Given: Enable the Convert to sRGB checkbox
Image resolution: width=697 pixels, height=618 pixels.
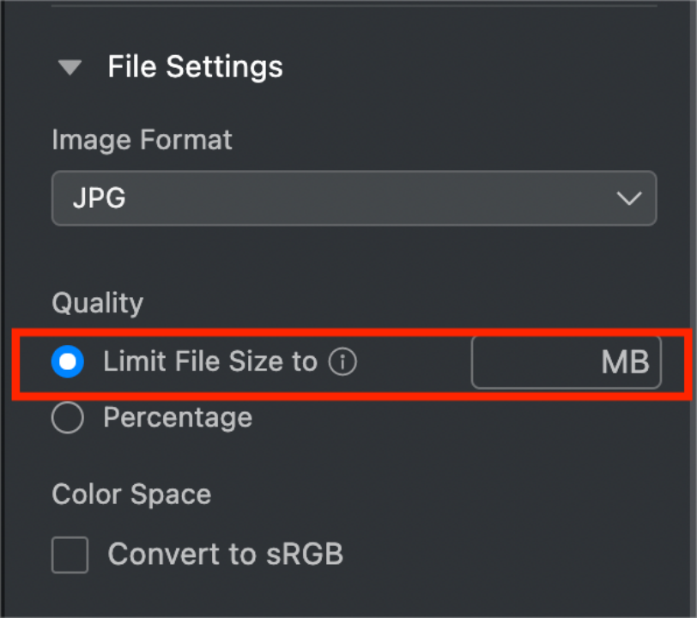Looking at the screenshot, I should 70,554.
